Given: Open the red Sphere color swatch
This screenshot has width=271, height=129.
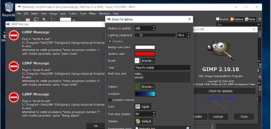Looking at the screenshot, I should [x=145, y=54].
